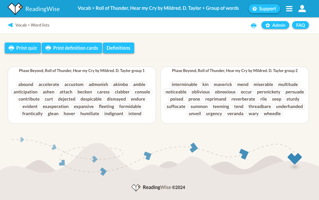The height and width of the screenshot is (200, 319).
Task: Open the Admin page
Action: (x=275, y=25)
